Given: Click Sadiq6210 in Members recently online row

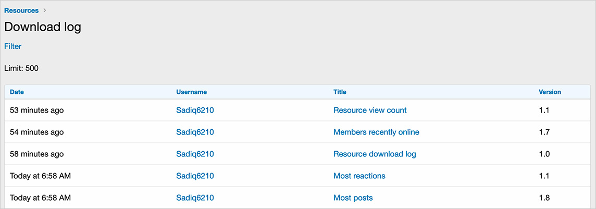Looking at the screenshot, I should (195, 132).
